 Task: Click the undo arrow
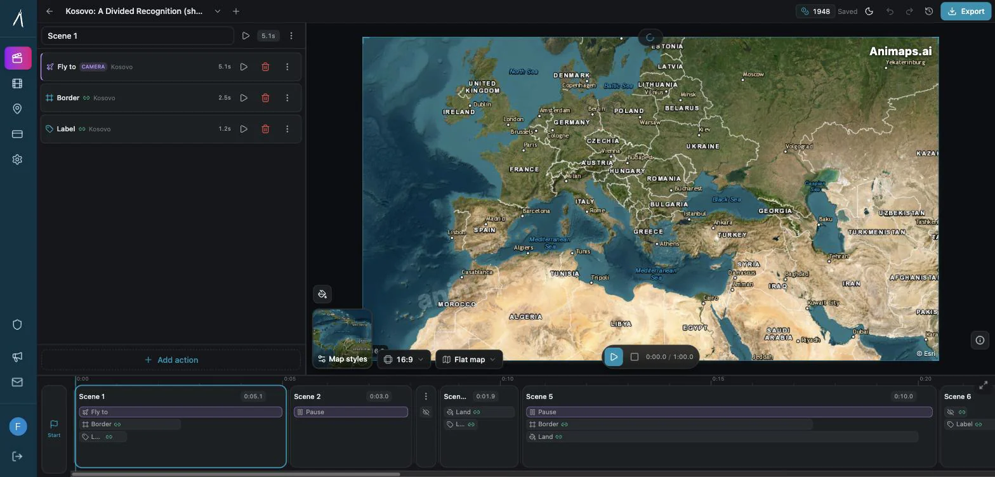[890, 11]
